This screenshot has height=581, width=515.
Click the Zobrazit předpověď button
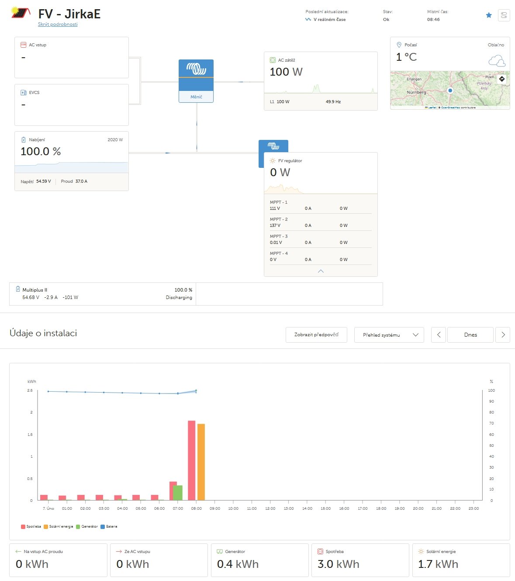coord(316,335)
